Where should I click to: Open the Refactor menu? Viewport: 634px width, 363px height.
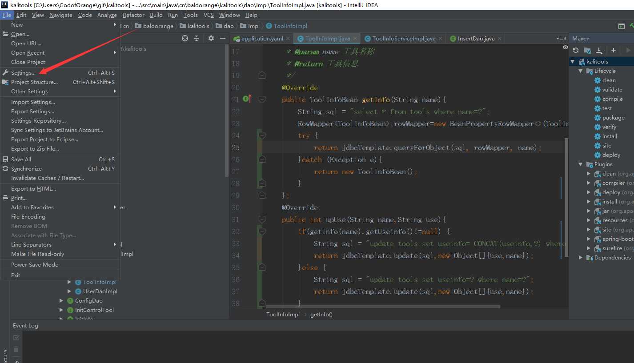point(133,15)
